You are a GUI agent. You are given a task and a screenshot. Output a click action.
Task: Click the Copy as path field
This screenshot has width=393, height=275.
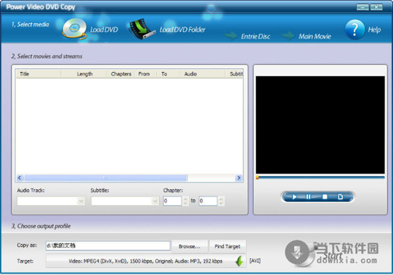108,246
